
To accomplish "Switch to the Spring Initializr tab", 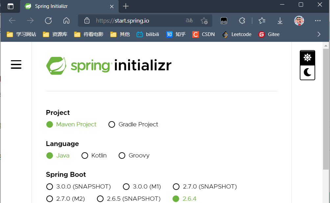I will pyautogui.click(x=69, y=6).
